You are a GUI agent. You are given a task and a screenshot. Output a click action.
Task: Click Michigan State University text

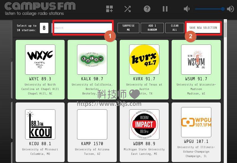coord(144,149)
